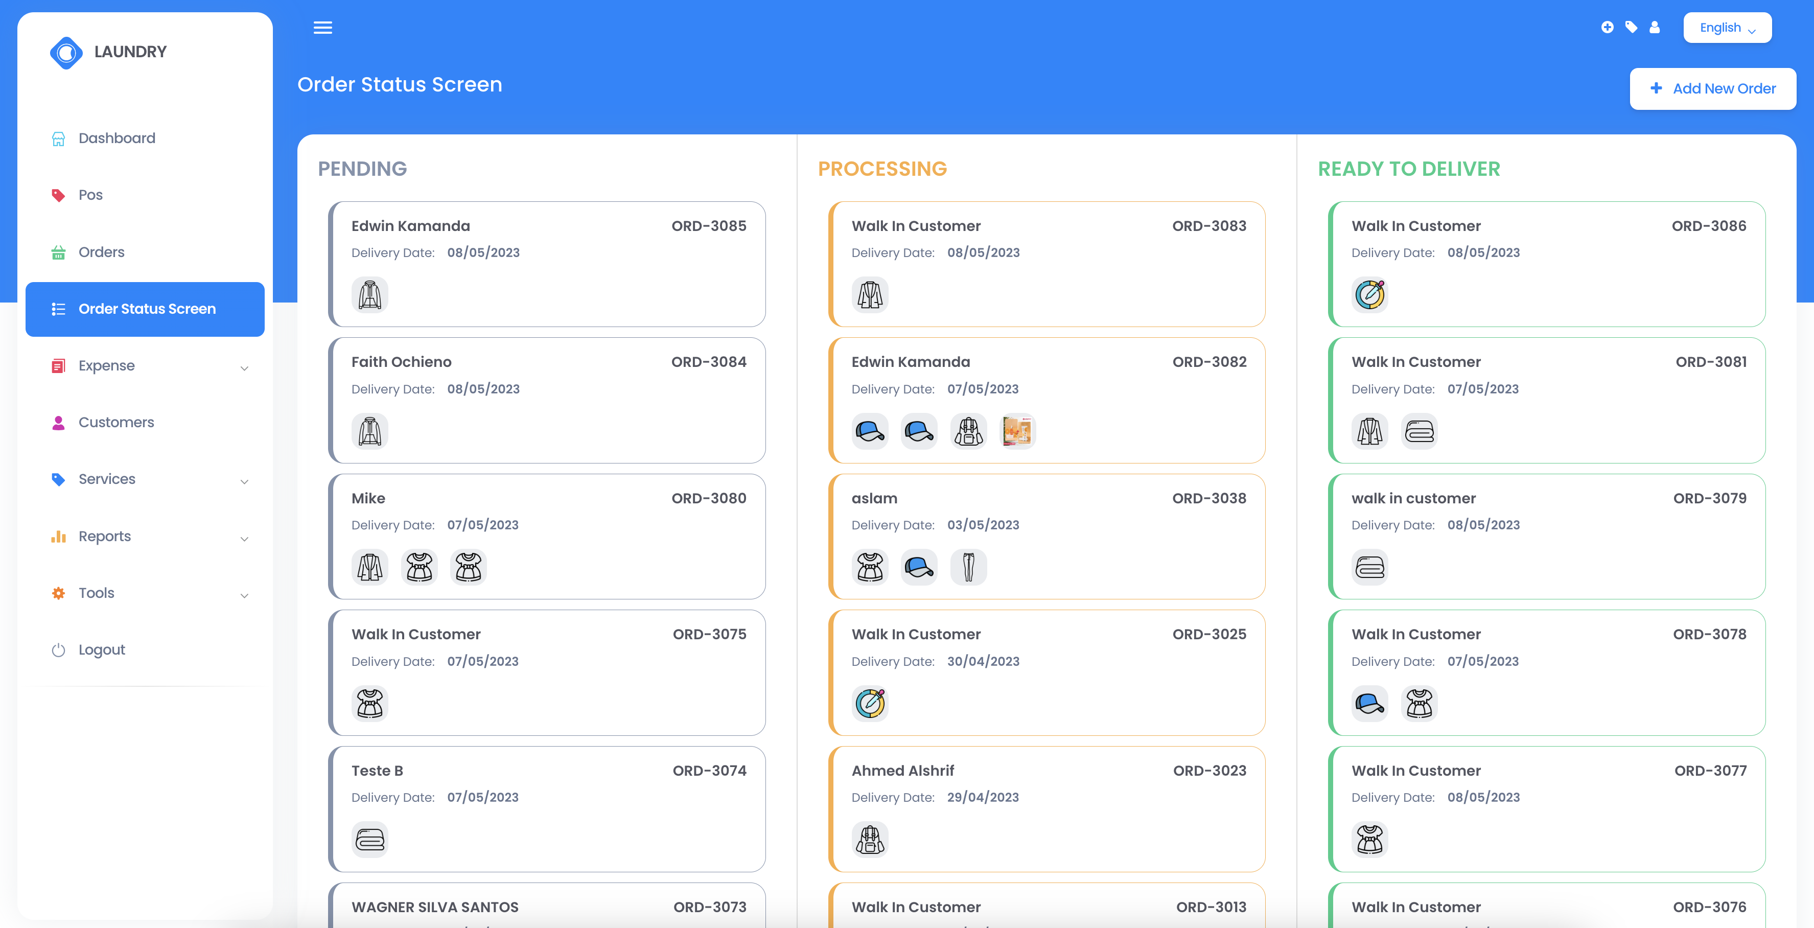Click the blue cap icon in ORD-3078 card
This screenshot has width=1814, height=928.
[1369, 703]
